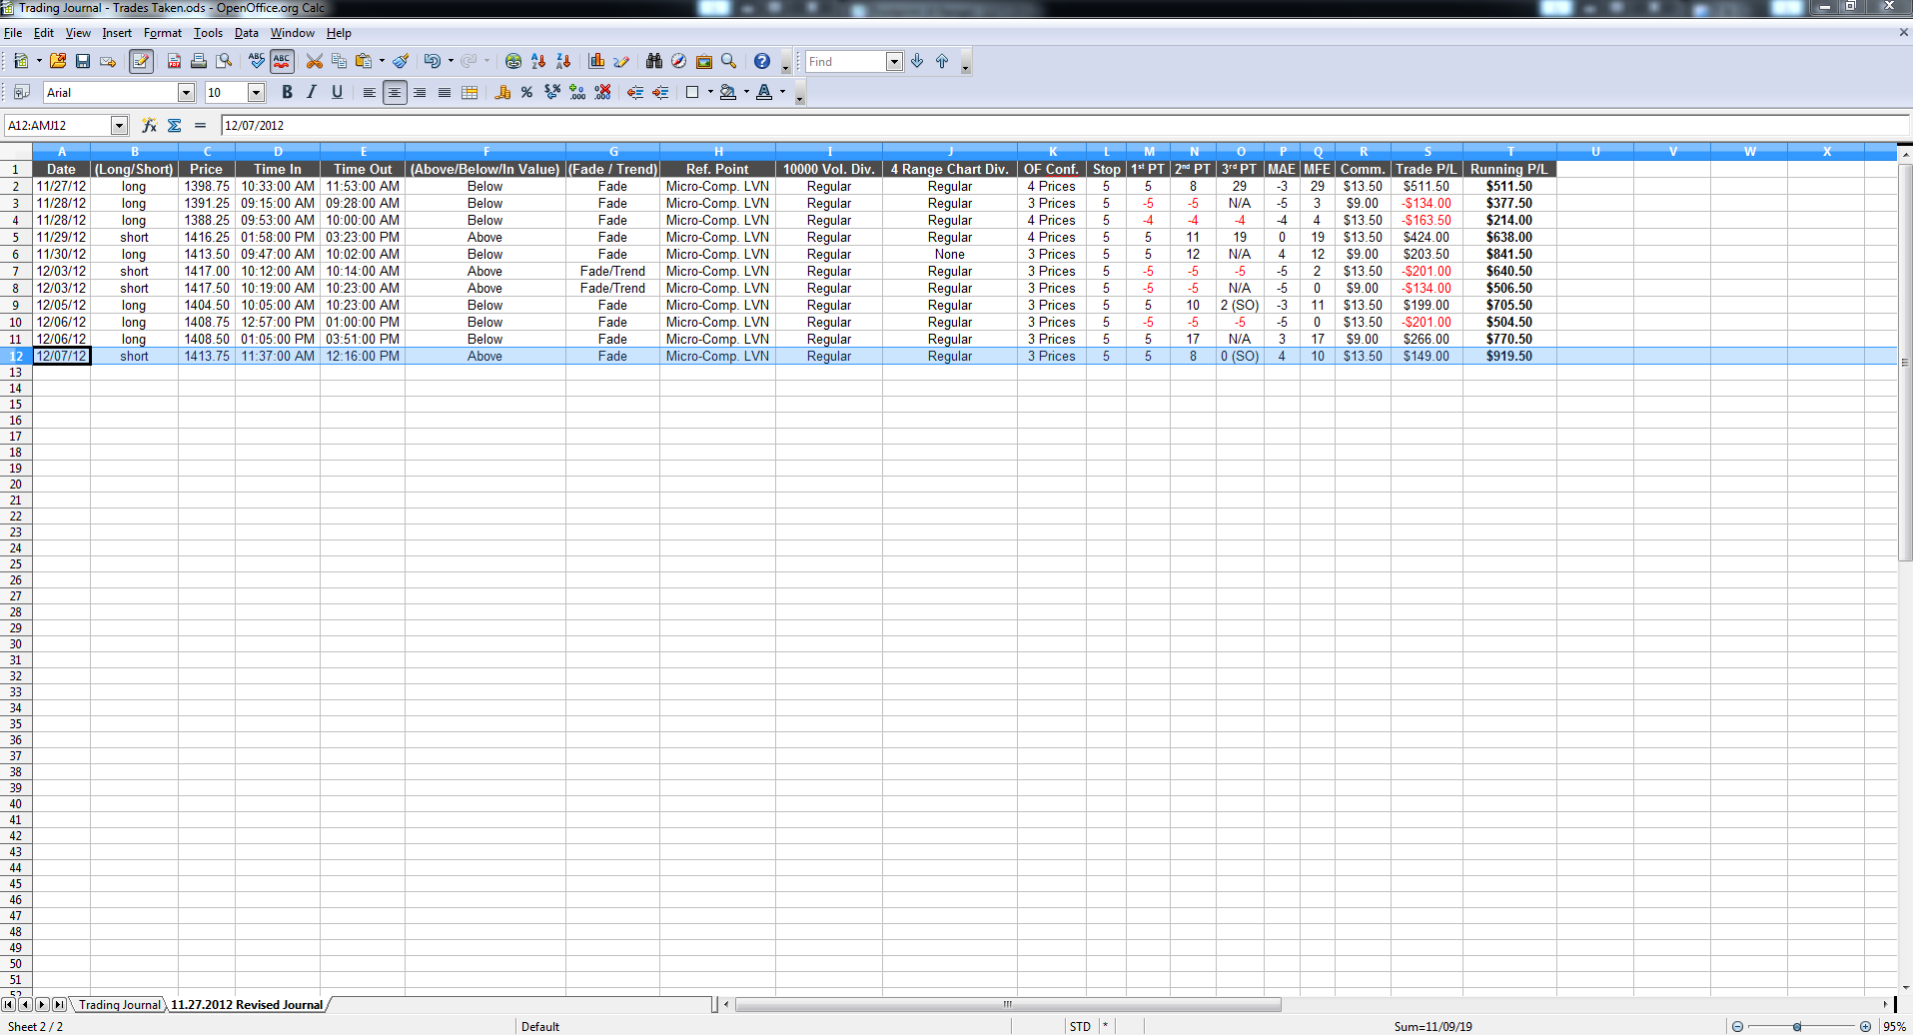The height and width of the screenshot is (1035, 1913).
Task: Open the Gallery
Action: point(704,61)
